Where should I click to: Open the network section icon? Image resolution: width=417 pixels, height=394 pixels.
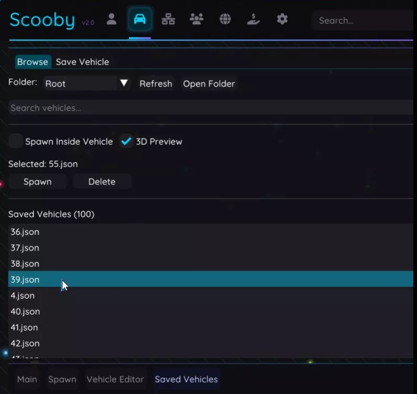pos(168,19)
